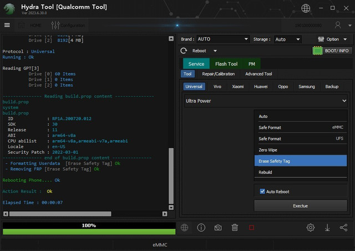Open settings gear in bottom toolbar
The height and width of the screenshot is (251, 355).
[x=311, y=228]
